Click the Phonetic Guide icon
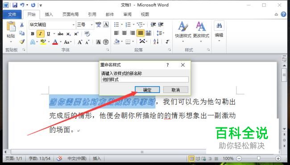Image resolution: width=290 pixels, height=165 pixels. (98, 25)
